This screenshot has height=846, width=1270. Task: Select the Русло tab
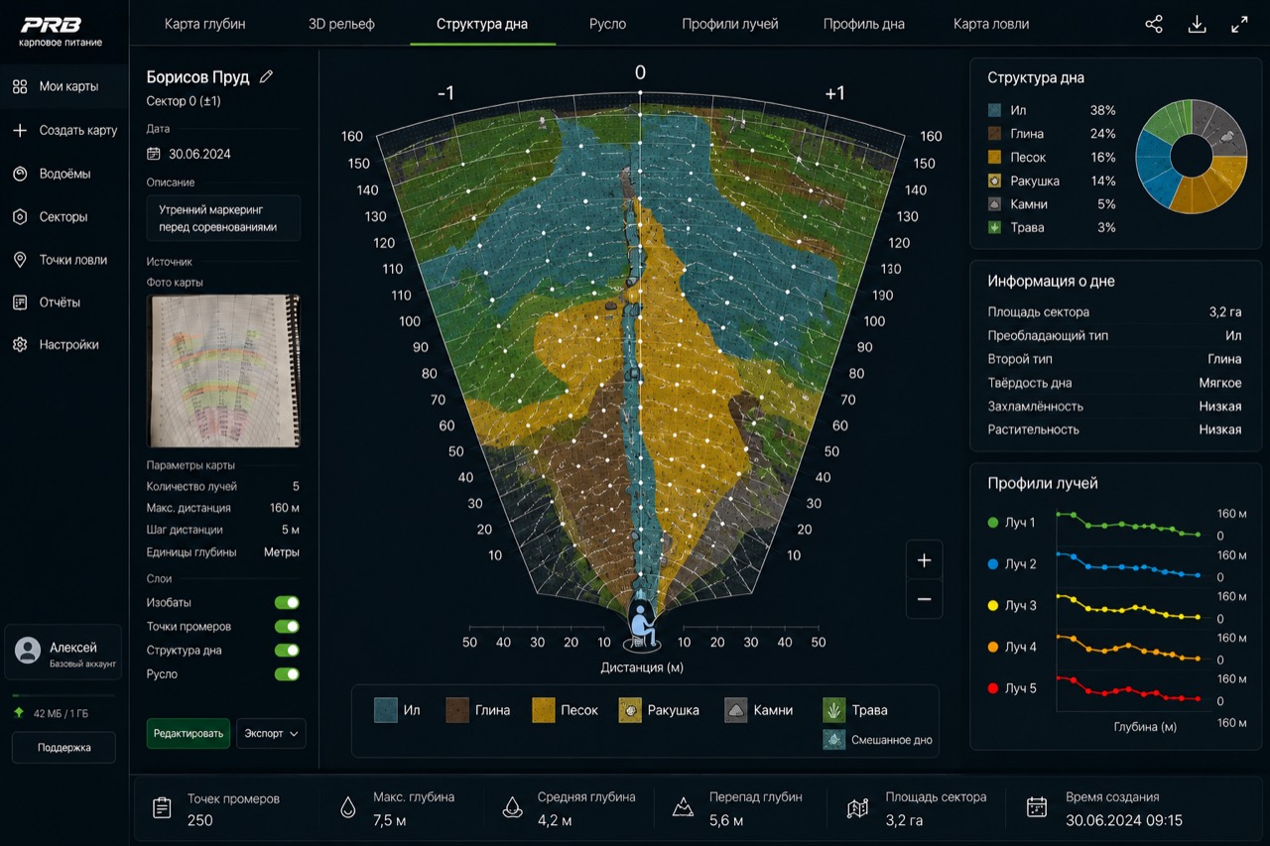pyautogui.click(x=607, y=24)
